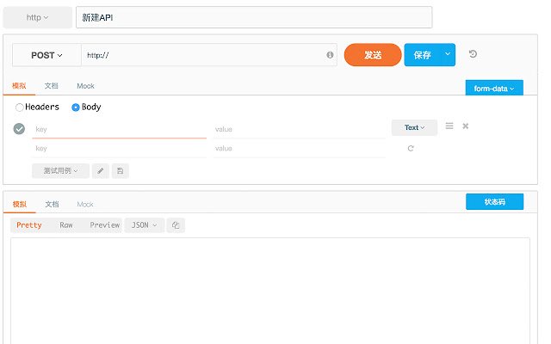Click the 新建API name field
The width and height of the screenshot is (551, 344).
click(254, 17)
